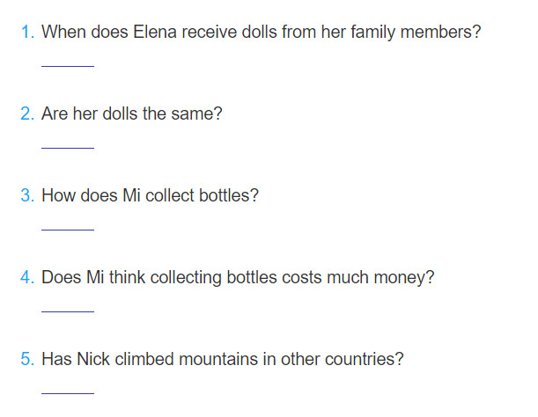This screenshot has height=417, width=538.
Task: Click the blue number 2 label
Action: click(27, 113)
